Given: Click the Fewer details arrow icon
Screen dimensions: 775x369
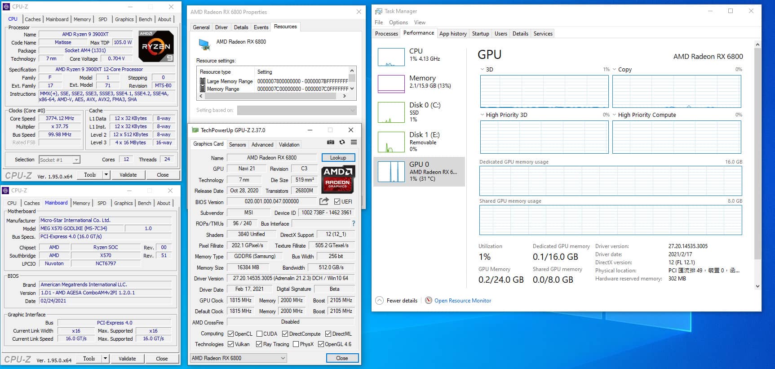Looking at the screenshot, I should [x=380, y=301].
